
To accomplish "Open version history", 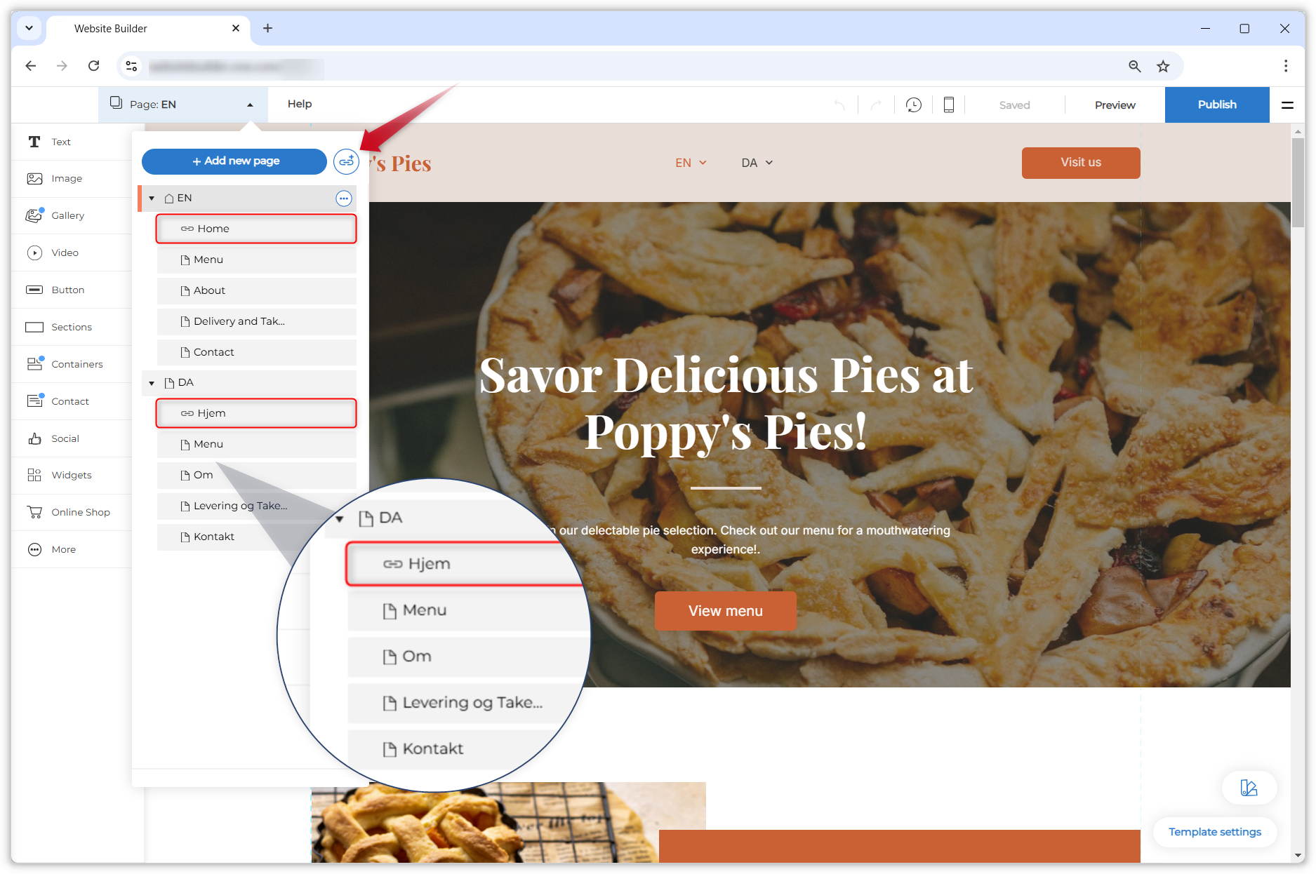I will [913, 105].
